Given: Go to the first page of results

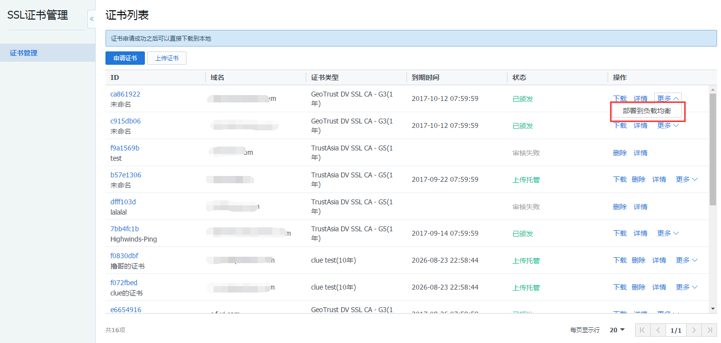Looking at the screenshot, I should [x=643, y=330].
